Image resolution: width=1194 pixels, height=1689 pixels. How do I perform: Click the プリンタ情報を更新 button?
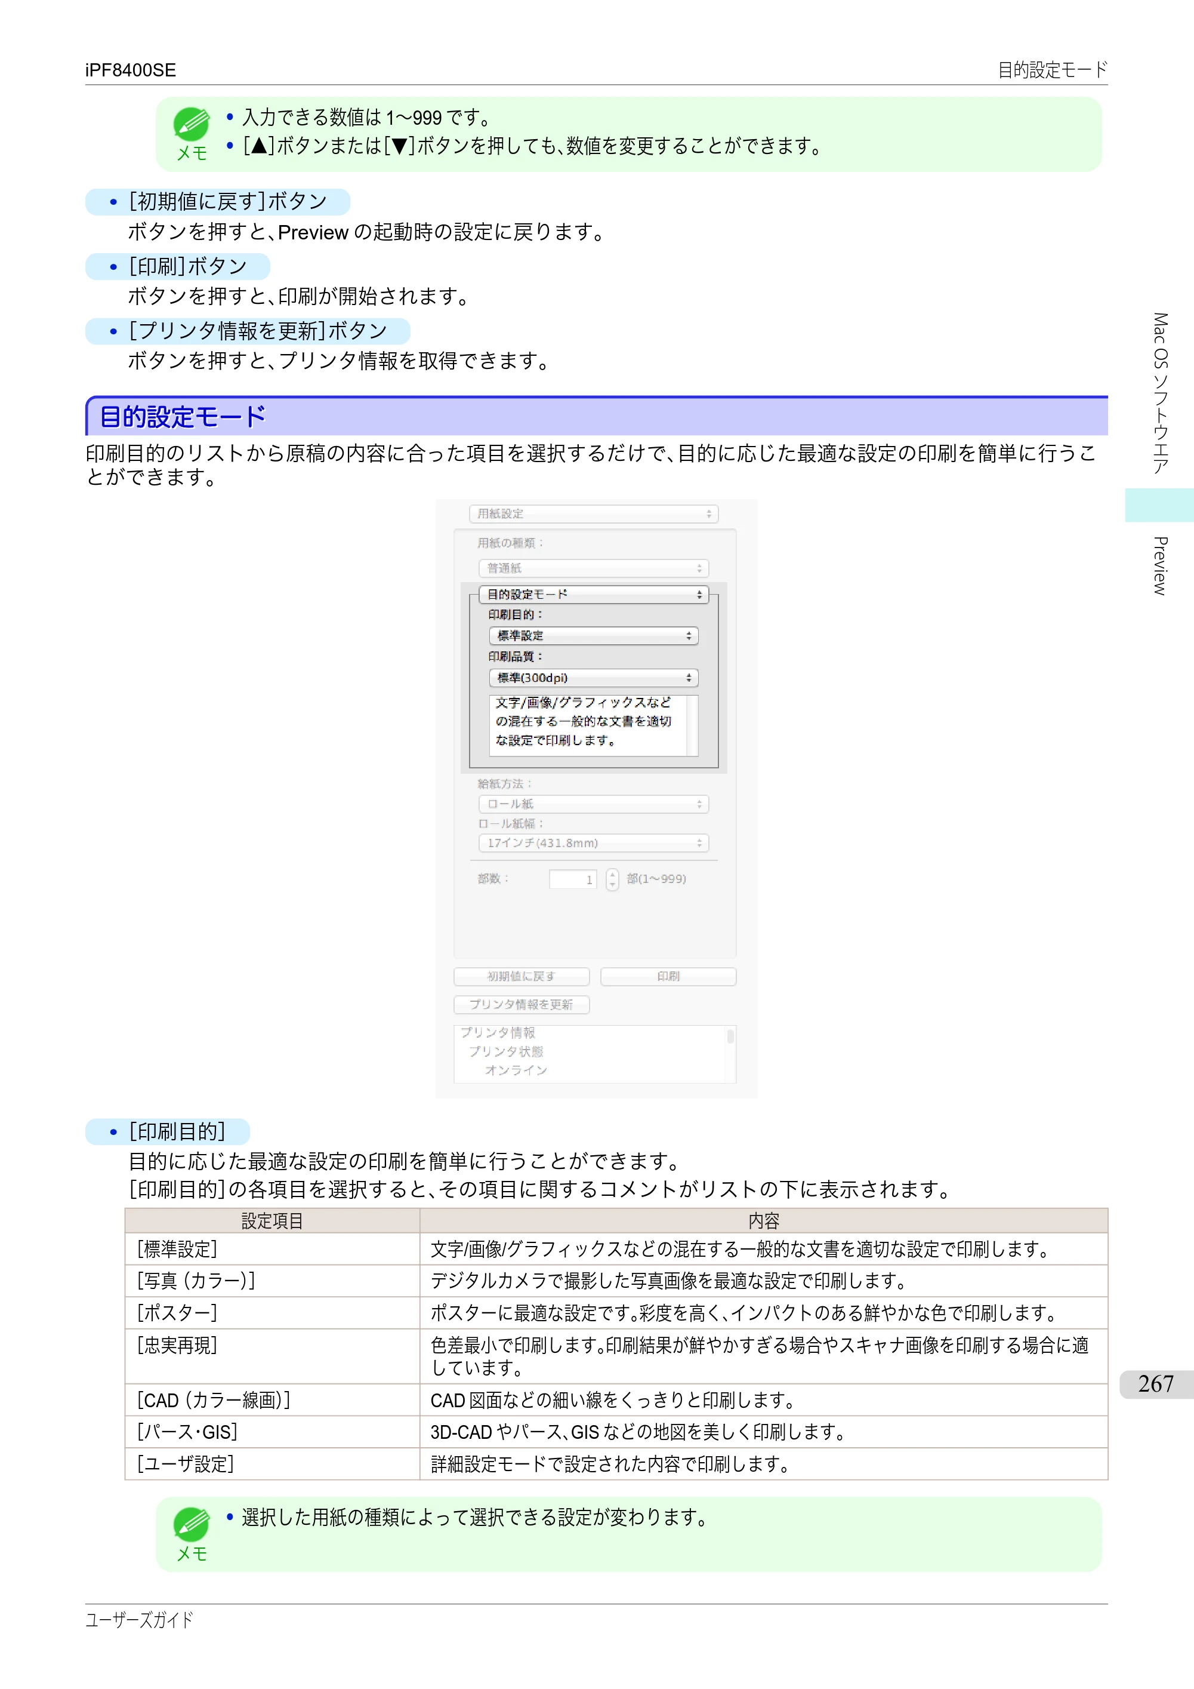coord(522,1004)
